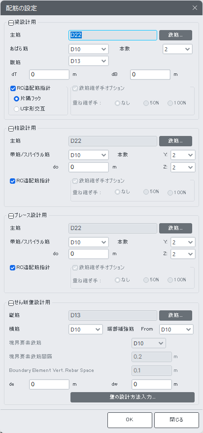The height and width of the screenshot is (433, 203).
Task: Open 鉄筋 button for beam 主筋
Action: point(176,35)
